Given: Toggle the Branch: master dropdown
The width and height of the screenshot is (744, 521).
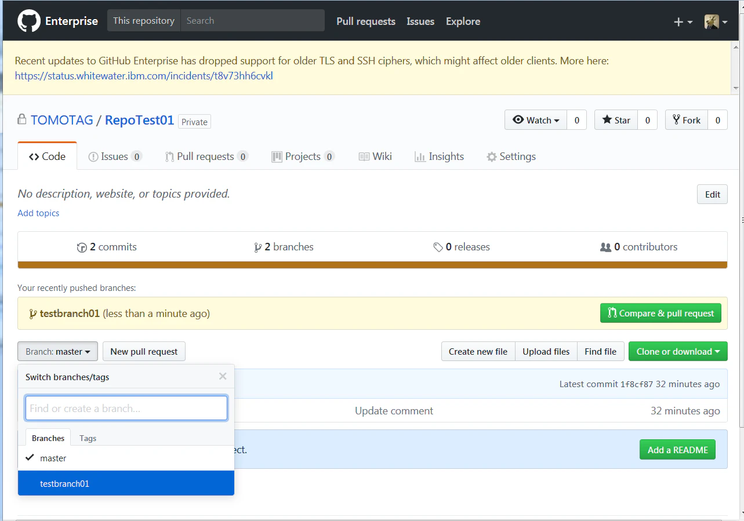Looking at the screenshot, I should click(57, 351).
